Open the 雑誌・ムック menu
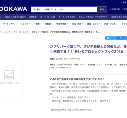Viewport: 127px width, 118px height. pos(94,24)
